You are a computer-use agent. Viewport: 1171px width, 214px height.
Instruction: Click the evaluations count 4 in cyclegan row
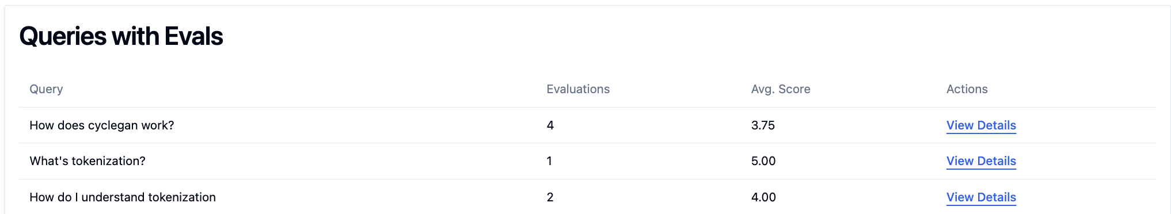click(550, 125)
